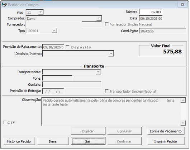190x150 pixels.
Task: Open the Itens button
Action: pyautogui.click(x=53, y=141)
